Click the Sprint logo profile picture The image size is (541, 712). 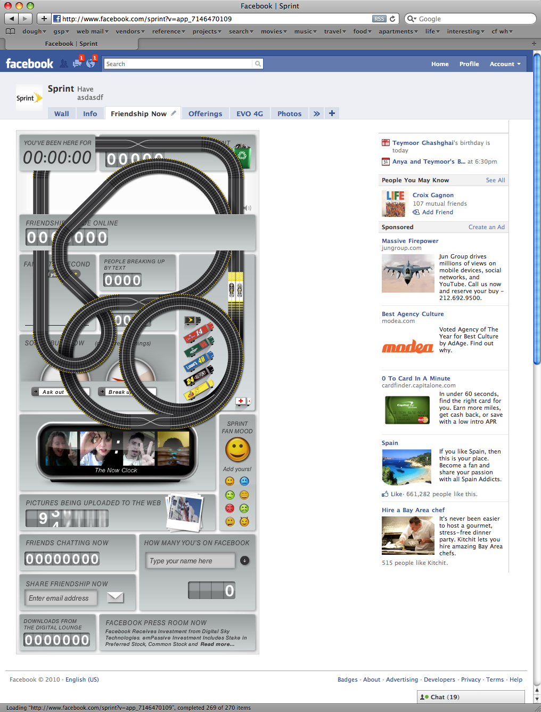(x=29, y=98)
